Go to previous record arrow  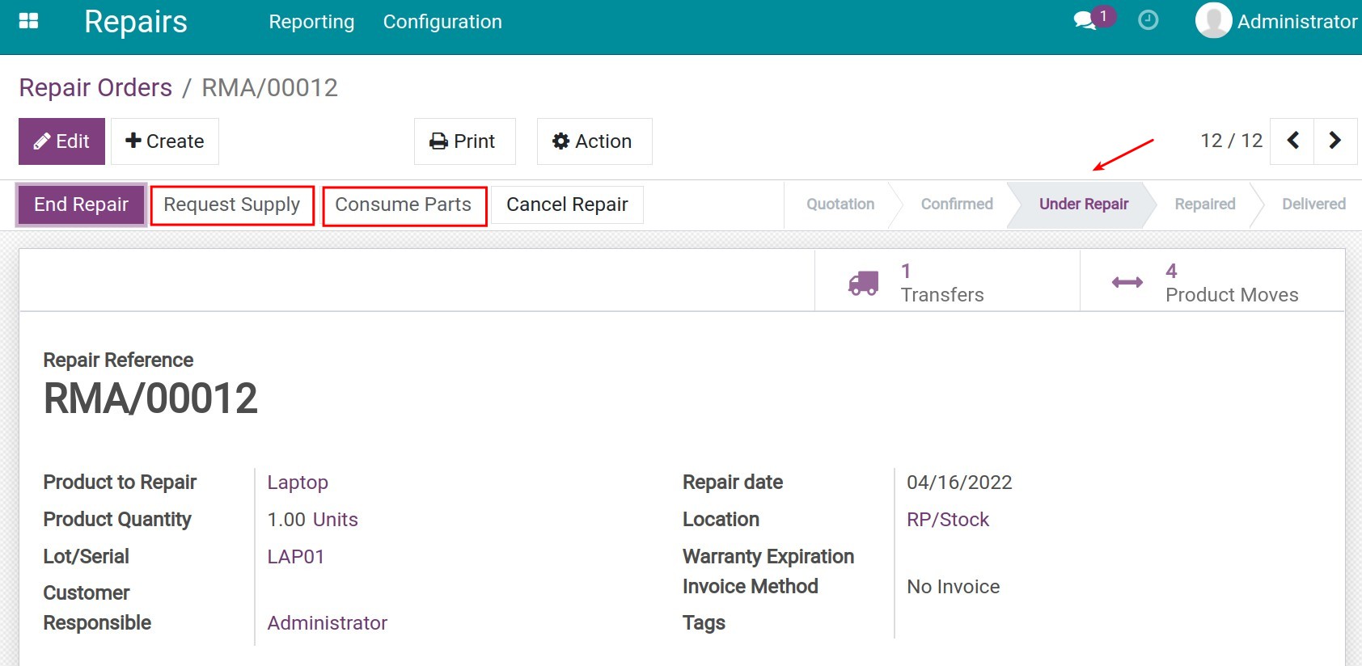[1292, 141]
